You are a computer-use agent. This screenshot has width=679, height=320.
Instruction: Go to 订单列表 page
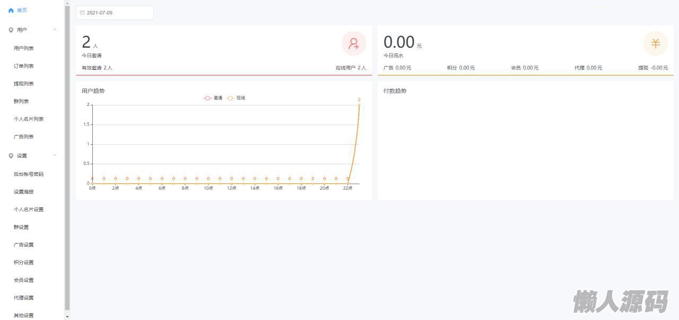[x=24, y=66]
